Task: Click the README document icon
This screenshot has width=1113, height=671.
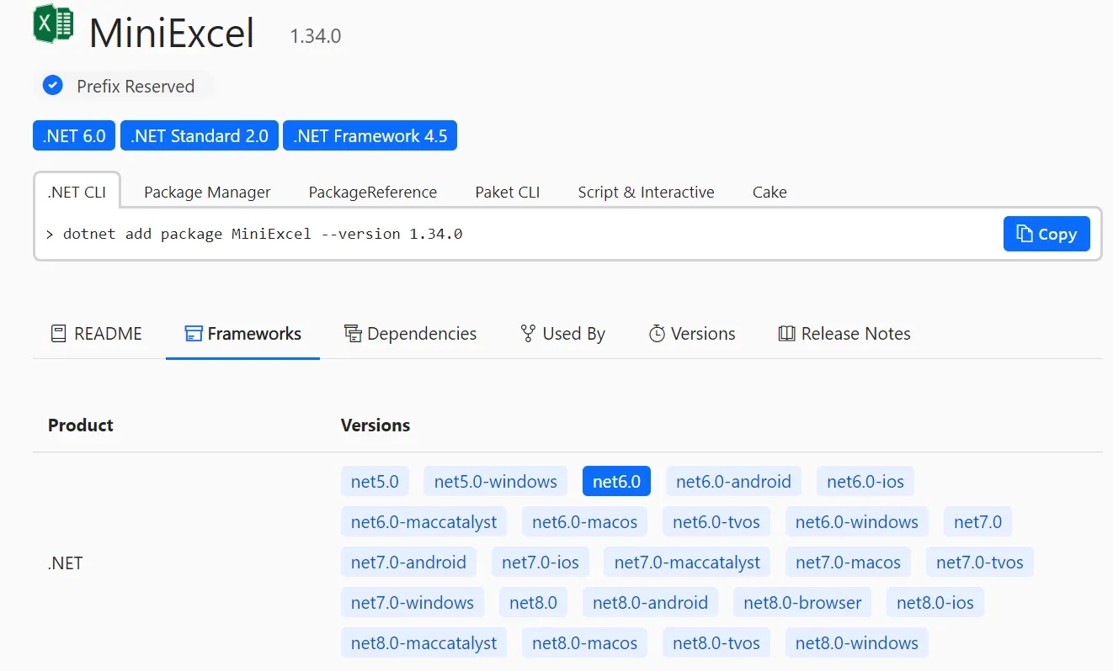Action: click(58, 333)
